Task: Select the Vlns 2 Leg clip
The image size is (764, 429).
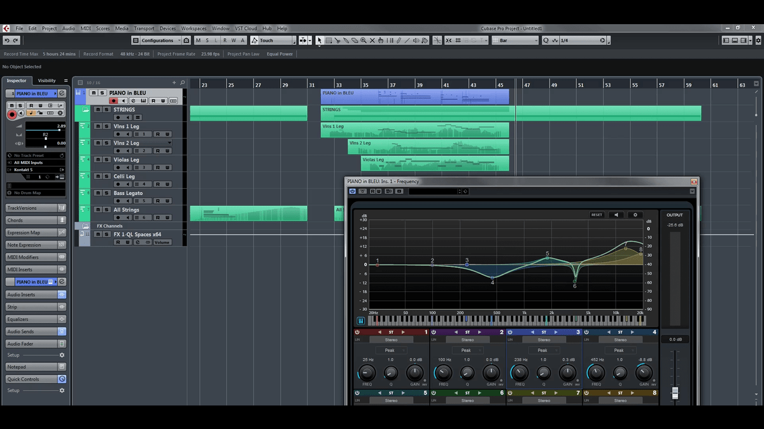Action: (428, 147)
